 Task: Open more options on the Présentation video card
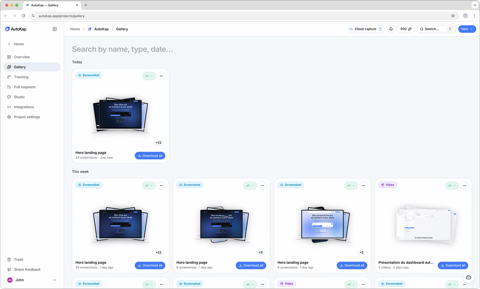click(x=464, y=186)
